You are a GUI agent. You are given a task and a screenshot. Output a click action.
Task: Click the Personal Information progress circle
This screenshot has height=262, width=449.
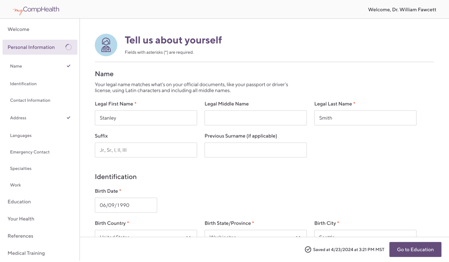click(68, 47)
